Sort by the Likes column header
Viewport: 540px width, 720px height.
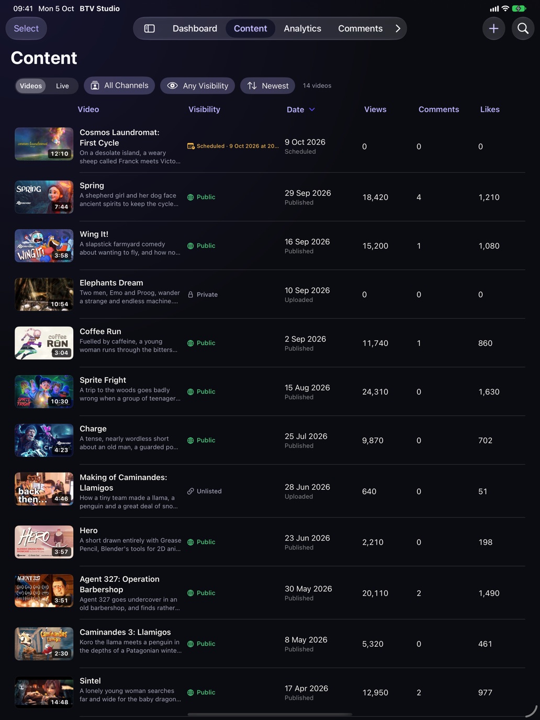coord(490,109)
